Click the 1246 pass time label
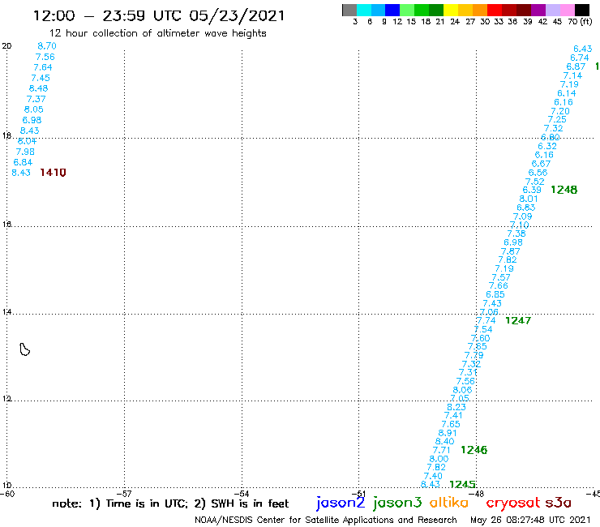The height and width of the screenshot is (527, 600). (x=474, y=450)
